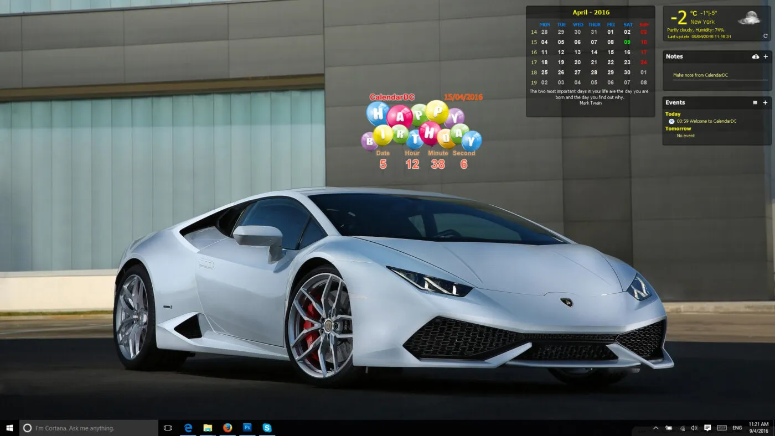Open Skype from the taskbar

pos(267,428)
